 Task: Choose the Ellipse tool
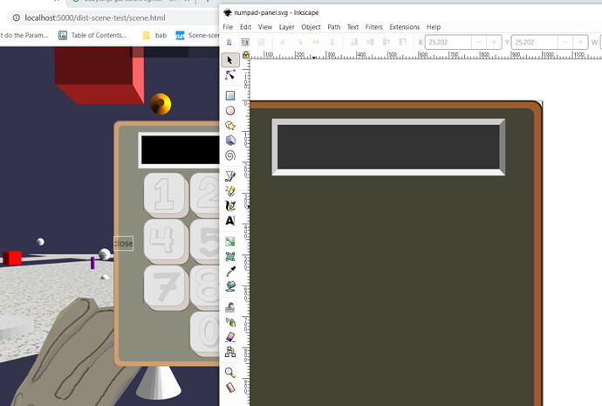[x=230, y=111]
